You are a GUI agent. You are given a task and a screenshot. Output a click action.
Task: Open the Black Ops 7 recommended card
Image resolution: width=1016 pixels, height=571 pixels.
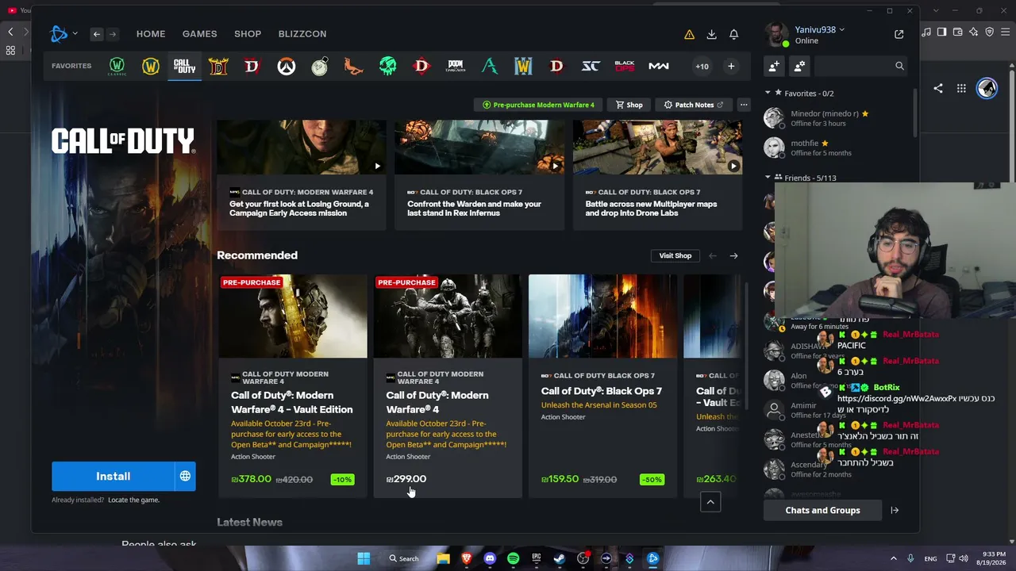point(603,385)
